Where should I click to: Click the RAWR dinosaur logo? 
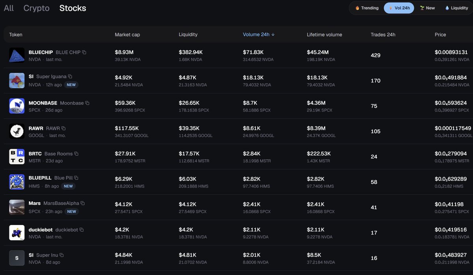(x=17, y=131)
